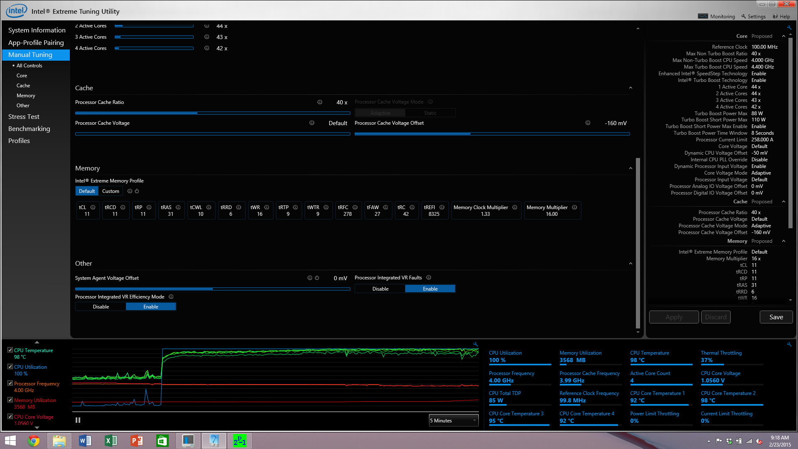Click the info icon next to 4 Active Cores

(x=207, y=48)
